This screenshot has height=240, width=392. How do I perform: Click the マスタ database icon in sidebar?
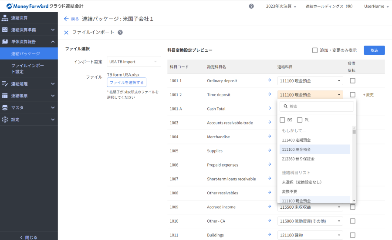pos(5,107)
